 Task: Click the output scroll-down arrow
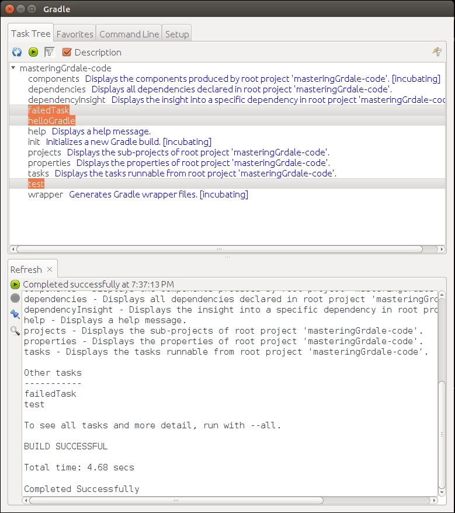tap(442, 493)
